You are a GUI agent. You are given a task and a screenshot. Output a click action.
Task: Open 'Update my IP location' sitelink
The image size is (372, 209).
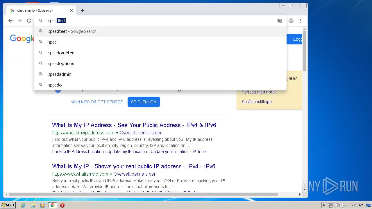pyautogui.click(x=127, y=152)
